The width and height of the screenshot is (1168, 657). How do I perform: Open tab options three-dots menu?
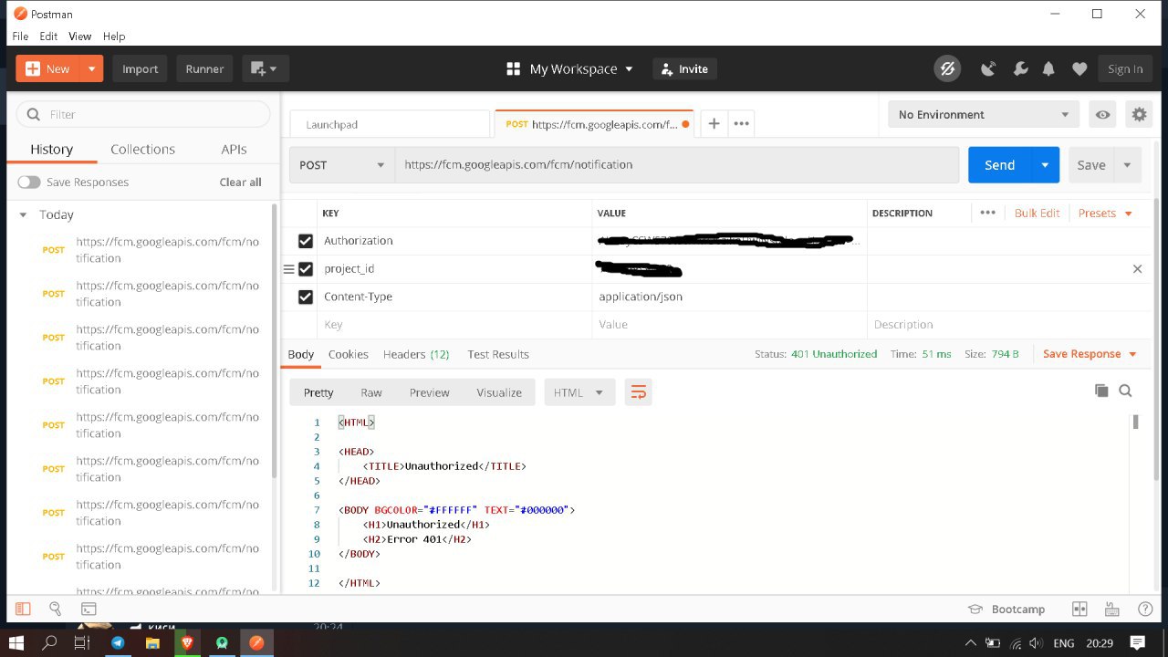[742, 123]
